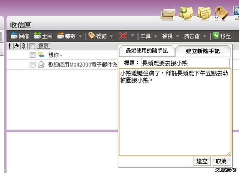Click replied-mail icon beside 想你~
239x173 pixels.
click(x=41, y=55)
